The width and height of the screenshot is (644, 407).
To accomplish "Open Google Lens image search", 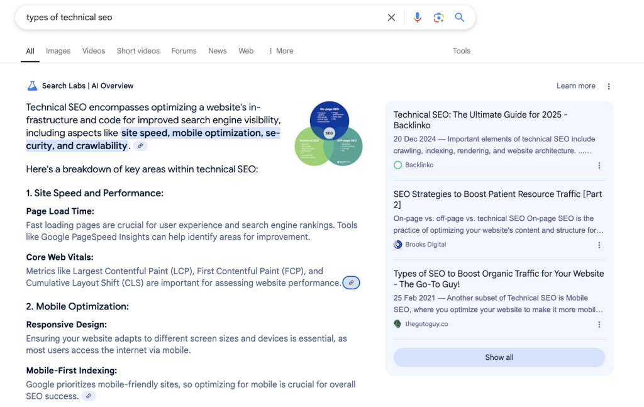I will click(x=438, y=18).
